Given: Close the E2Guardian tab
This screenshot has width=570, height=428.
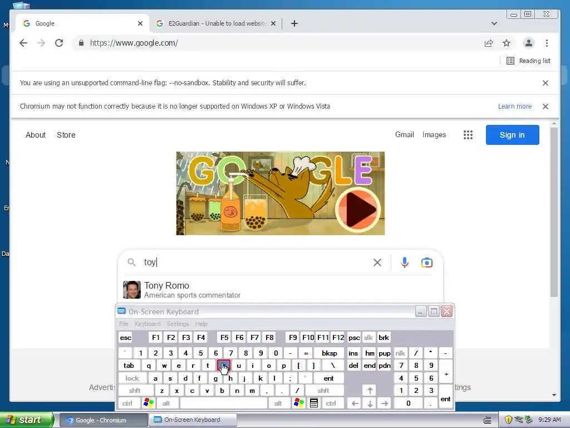Looking at the screenshot, I should pos(273,23).
